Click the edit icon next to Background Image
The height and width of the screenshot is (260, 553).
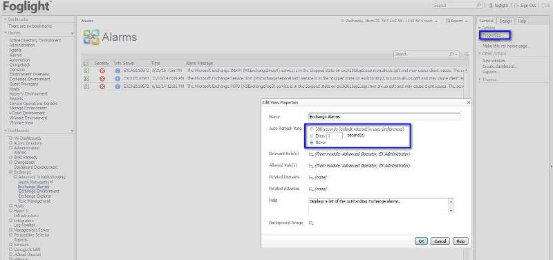point(310,223)
